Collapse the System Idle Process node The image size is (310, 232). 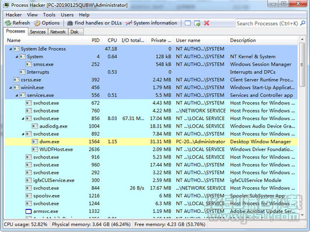[10, 49]
